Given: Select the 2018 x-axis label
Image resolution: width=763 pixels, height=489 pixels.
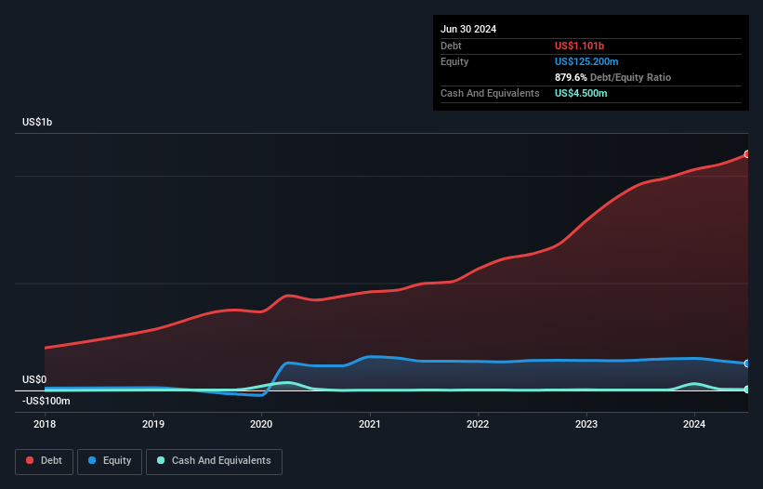Looking at the screenshot, I should tap(45, 424).
